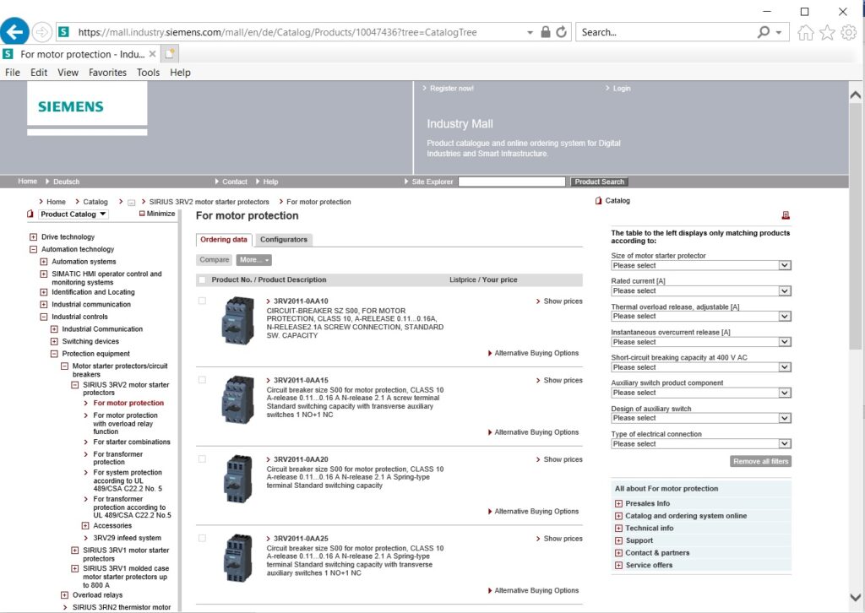The image size is (865, 613).
Task: Open the For starter combinations tree link
Action: coord(131,442)
